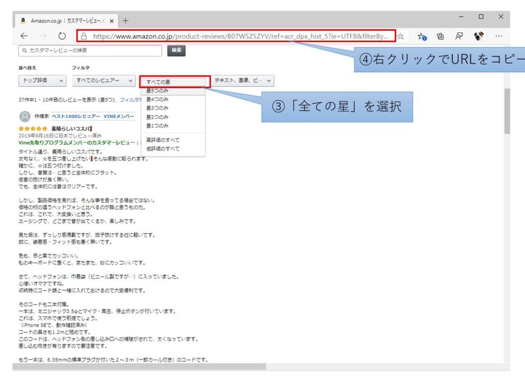The height and width of the screenshot is (377, 525).
Task: Click the 37件中1 - 10件目 count text
Action: (67, 100)
